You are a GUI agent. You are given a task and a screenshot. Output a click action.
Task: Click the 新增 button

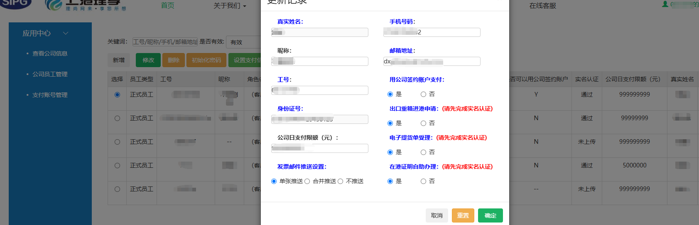(x=119, y=60)
